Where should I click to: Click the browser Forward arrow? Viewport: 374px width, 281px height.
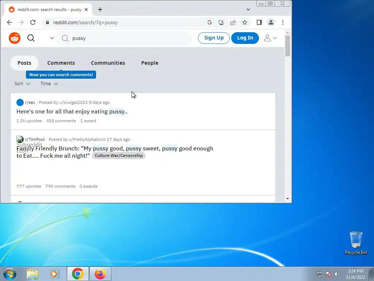click(x=21, y=22)
